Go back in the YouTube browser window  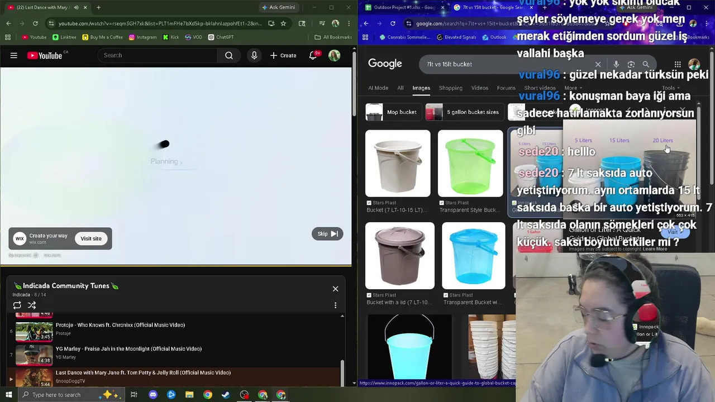pos(8,23)
